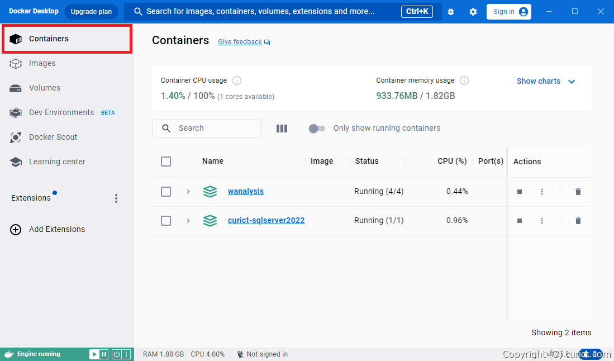The height and width of the screenshot is (361, 614).
Task: Open the Give feedback link
Action: tap(244, 42)
